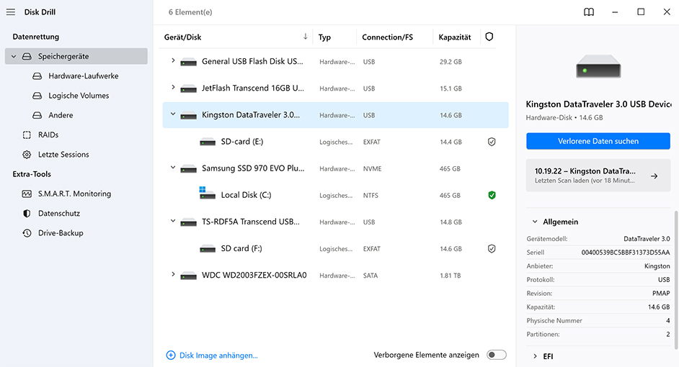The width and height of the screenshot is (679, 367).
Task: Collapse the Speichergeräte sidebar section
Action: point(14,56)
